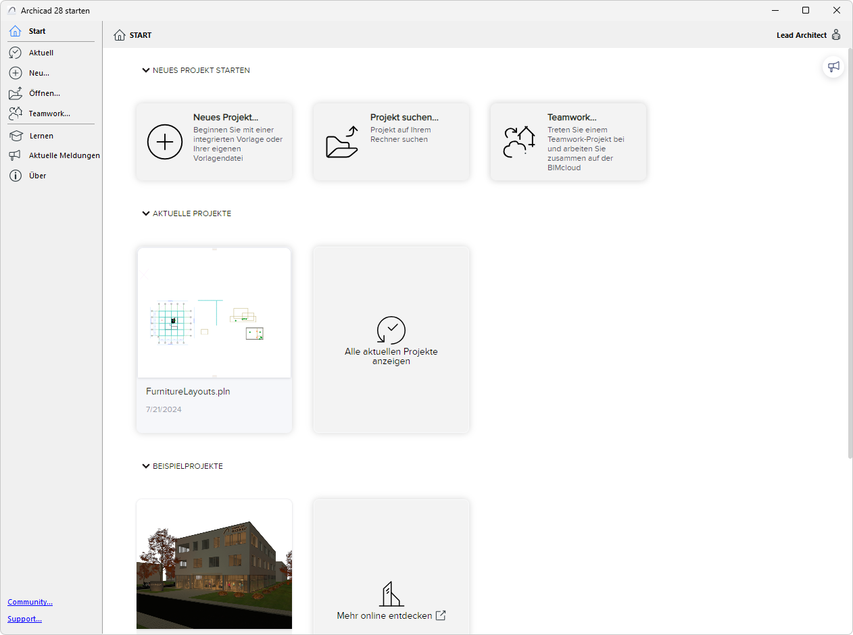Click the cloud-house icon on the Teamwork card

tap(519, 142)
